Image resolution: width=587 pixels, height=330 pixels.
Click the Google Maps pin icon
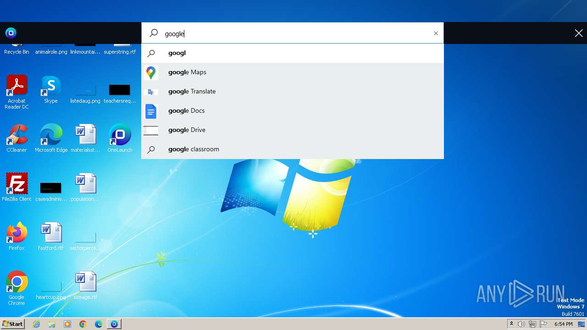[x=151, y=72]
